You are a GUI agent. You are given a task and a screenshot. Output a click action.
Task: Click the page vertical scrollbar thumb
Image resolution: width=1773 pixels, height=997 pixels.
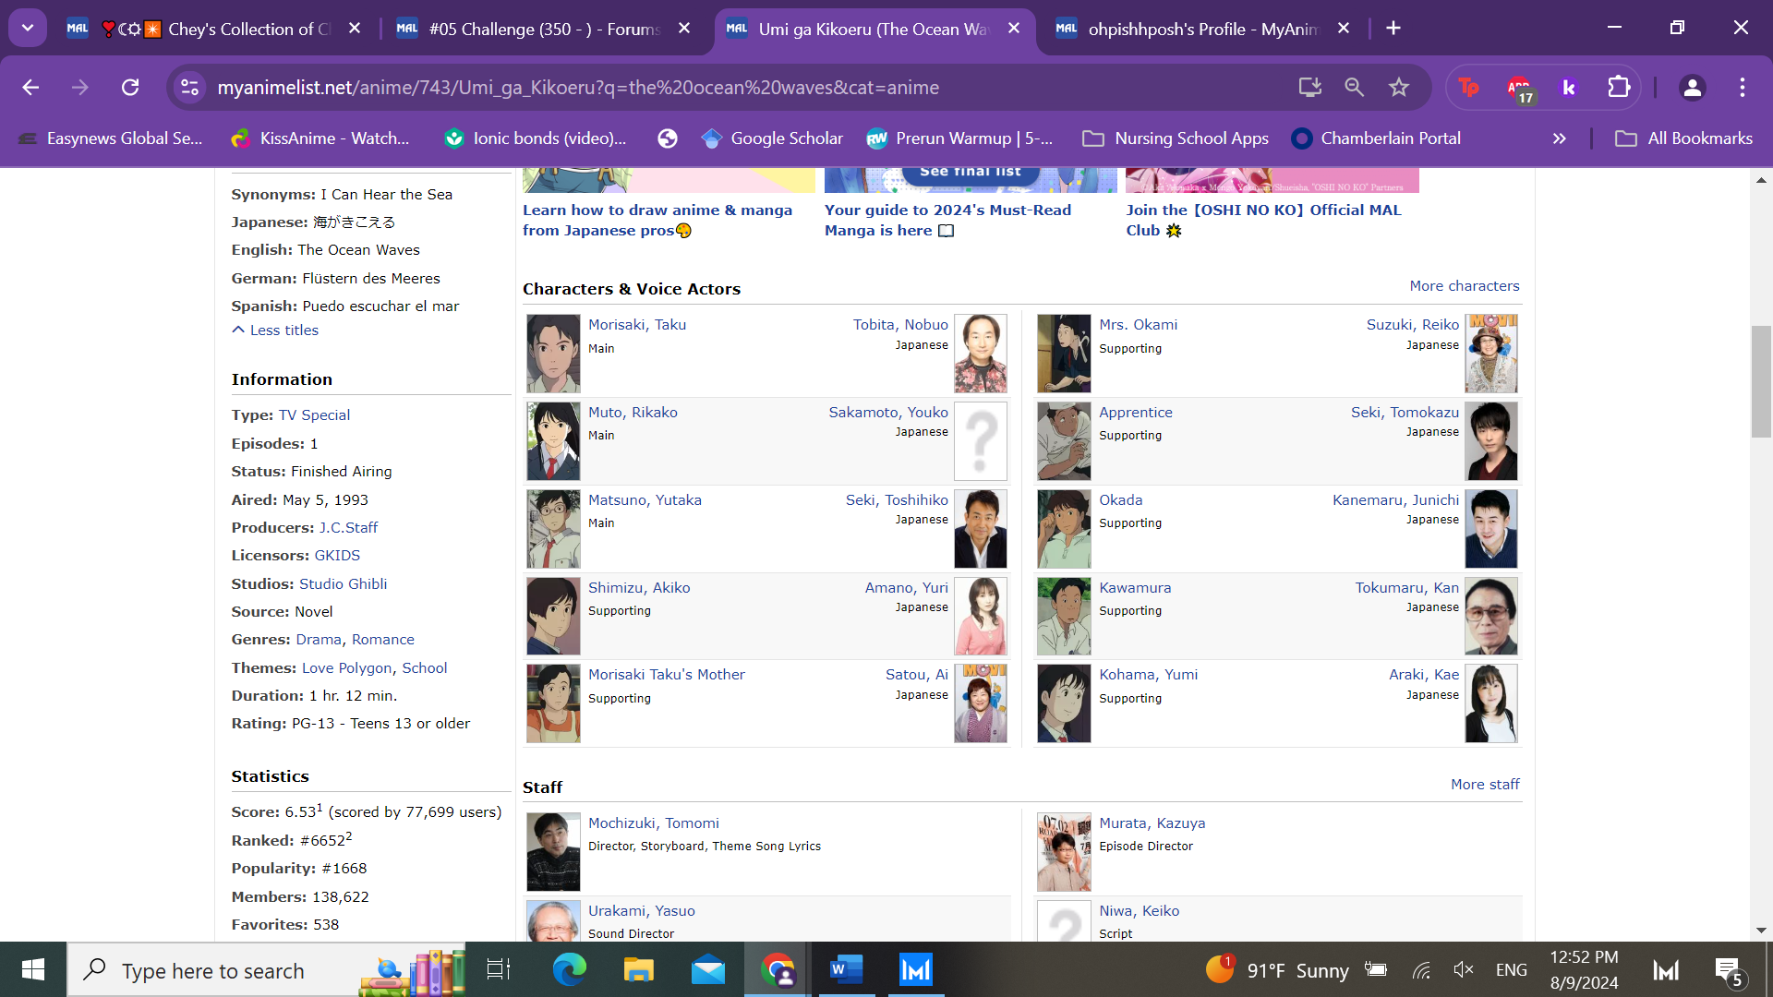tap(1761, 381)
